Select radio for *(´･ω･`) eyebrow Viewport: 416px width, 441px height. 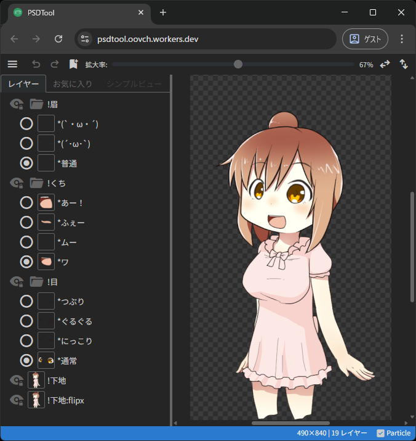click(x=26, y=144)
